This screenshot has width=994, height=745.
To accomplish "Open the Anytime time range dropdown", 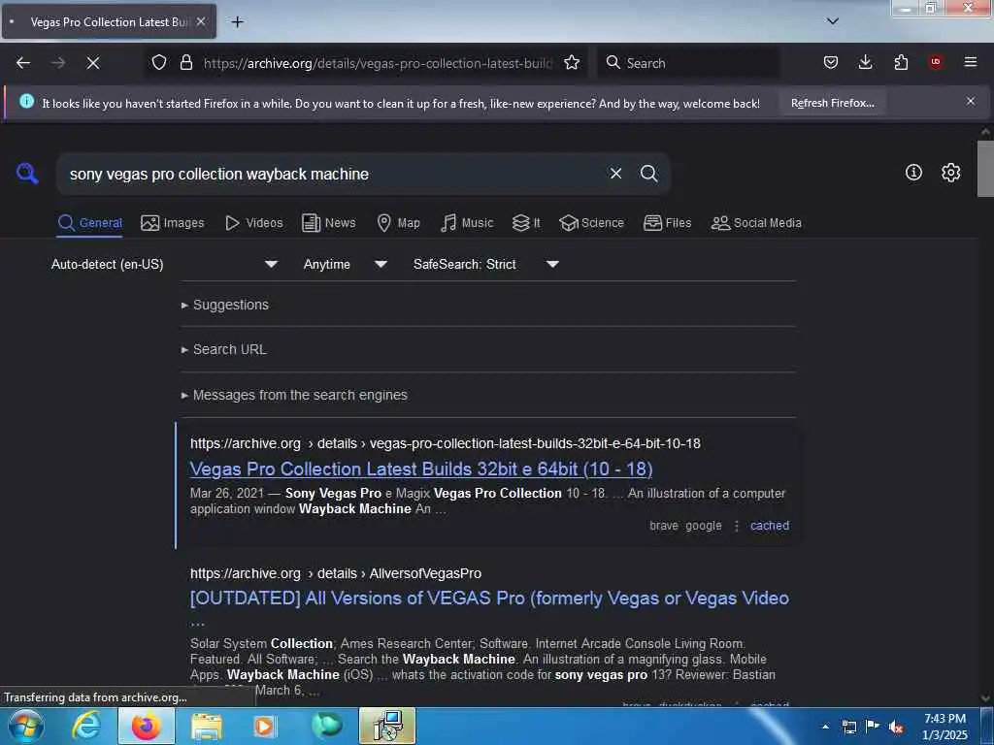I will point(345,264).
